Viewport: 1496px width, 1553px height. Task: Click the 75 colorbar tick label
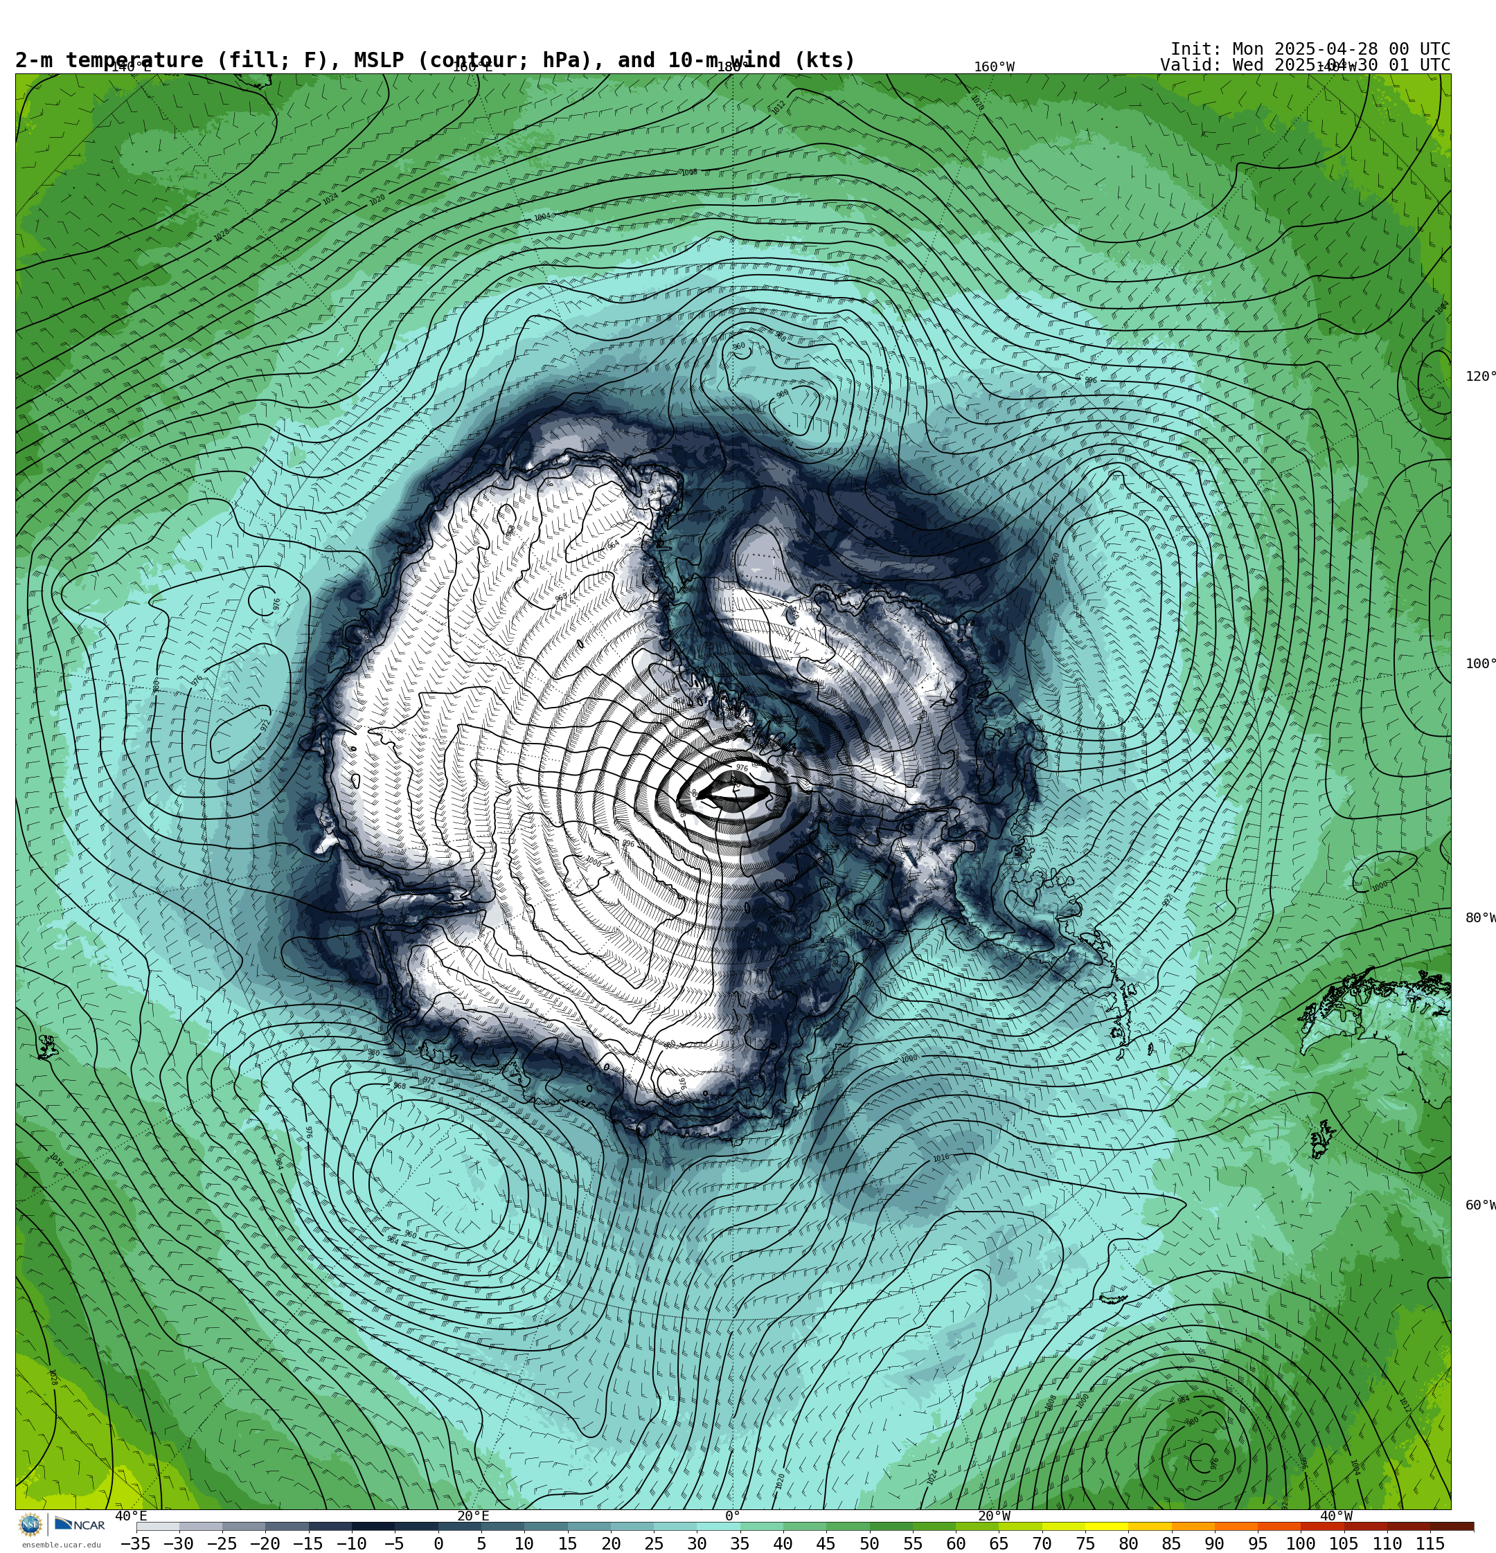tap(1085, 1543)
